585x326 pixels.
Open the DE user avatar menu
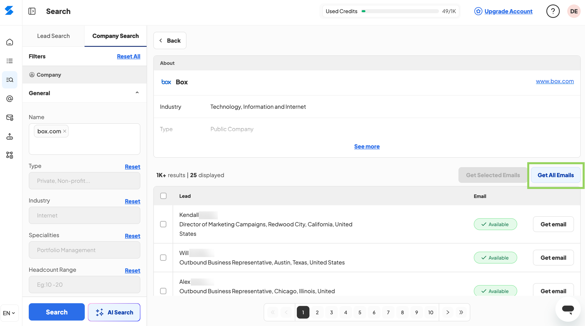(x=574, y=11)
